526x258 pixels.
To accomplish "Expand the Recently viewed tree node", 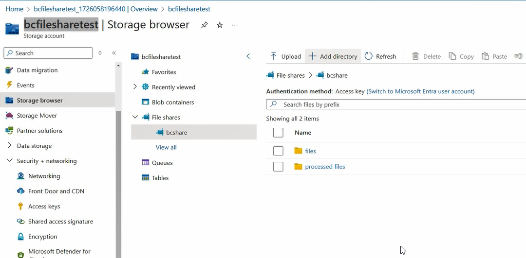I will click(x=135, y=87).
